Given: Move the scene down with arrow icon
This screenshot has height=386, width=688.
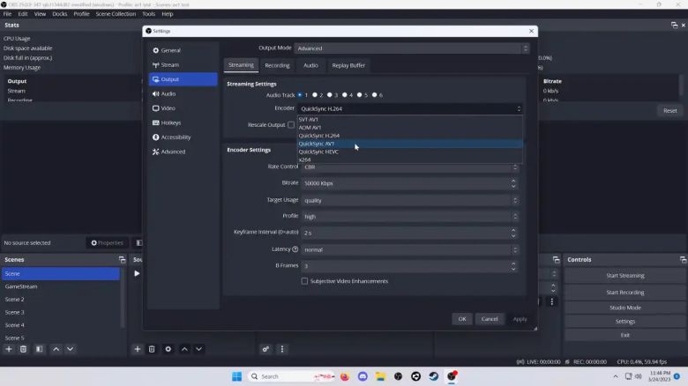Looking at the screenshot, I should (71, 349).
